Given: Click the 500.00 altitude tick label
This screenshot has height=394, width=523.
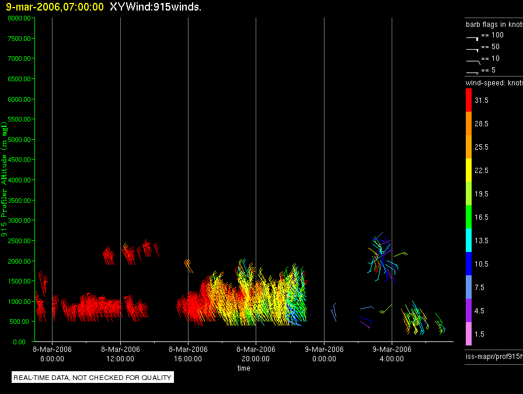Looking at the screenshot, I should 19,322.
